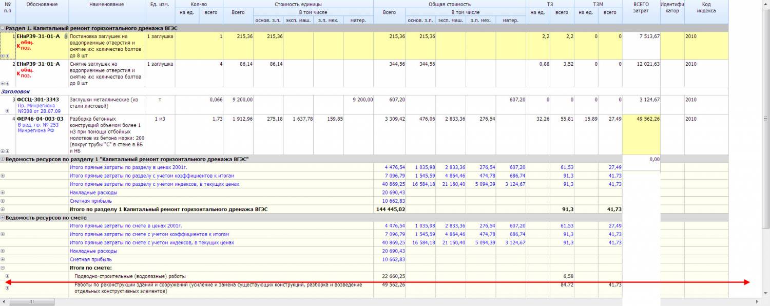Click the 'ВСЕГО затрат' column header
The image size is (770, 306).
[x=641, y=7]
